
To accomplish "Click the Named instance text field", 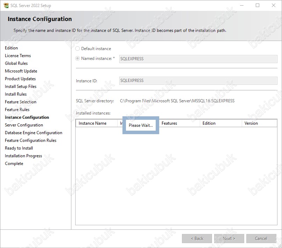I will [198, 59].
